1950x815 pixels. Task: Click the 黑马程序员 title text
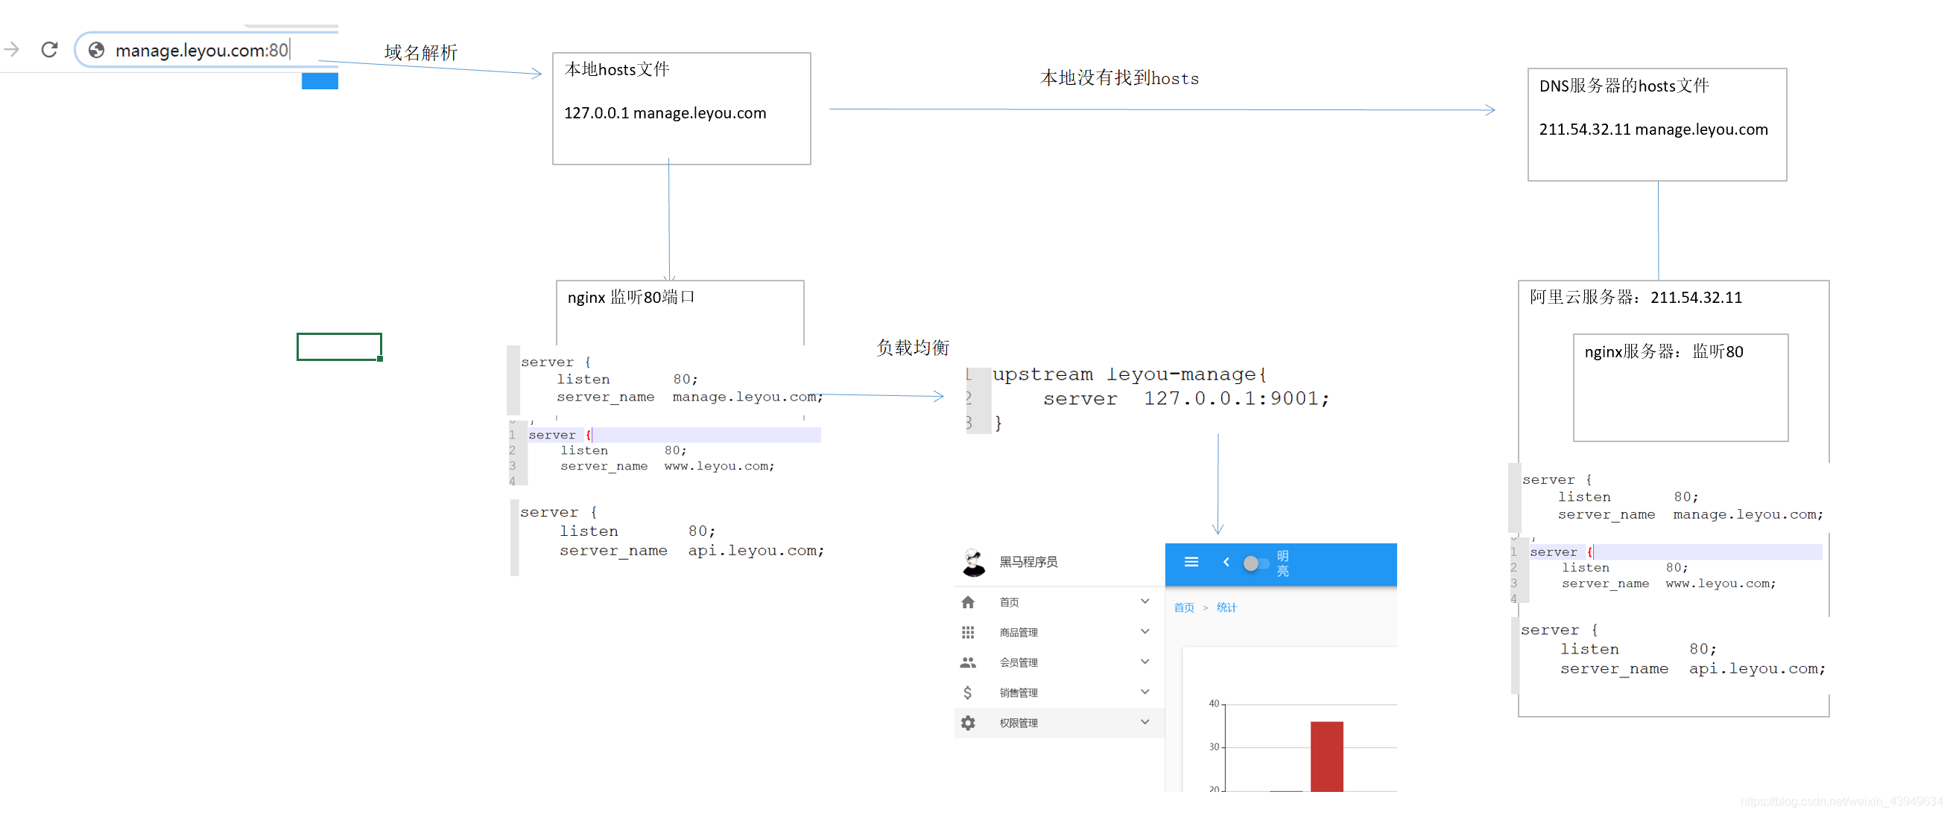coord(1028,562)
